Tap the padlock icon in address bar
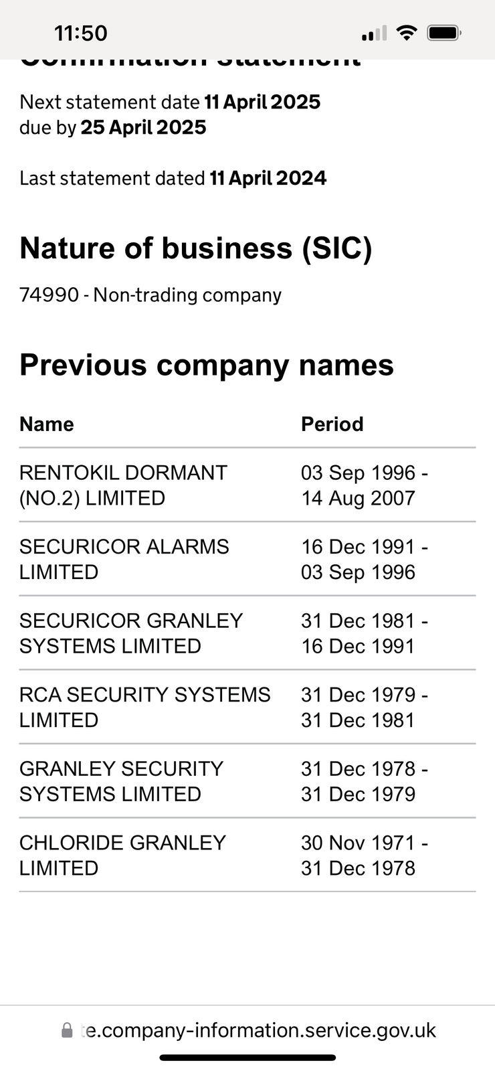Image resolution: width=495 pixels, height=1071 pixels. point(67,1029)
